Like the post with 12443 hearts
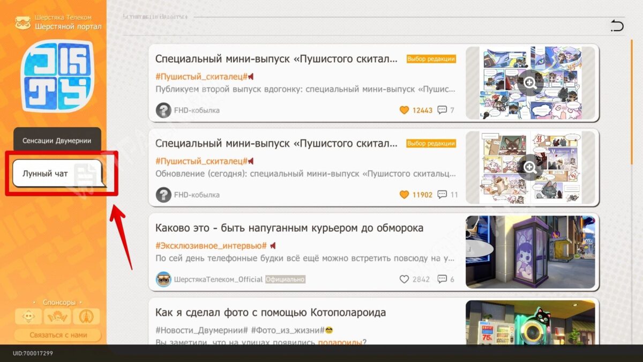The image size is (643, 362). [x=405, y=110]
